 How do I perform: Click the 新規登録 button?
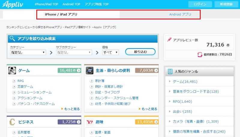tap(226, 4)
